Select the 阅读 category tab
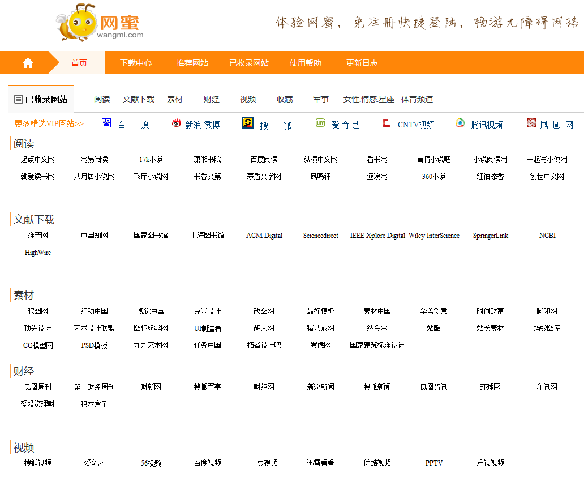Image resolution: width=584 pixels, height=478 pixels. pos(102,99)
